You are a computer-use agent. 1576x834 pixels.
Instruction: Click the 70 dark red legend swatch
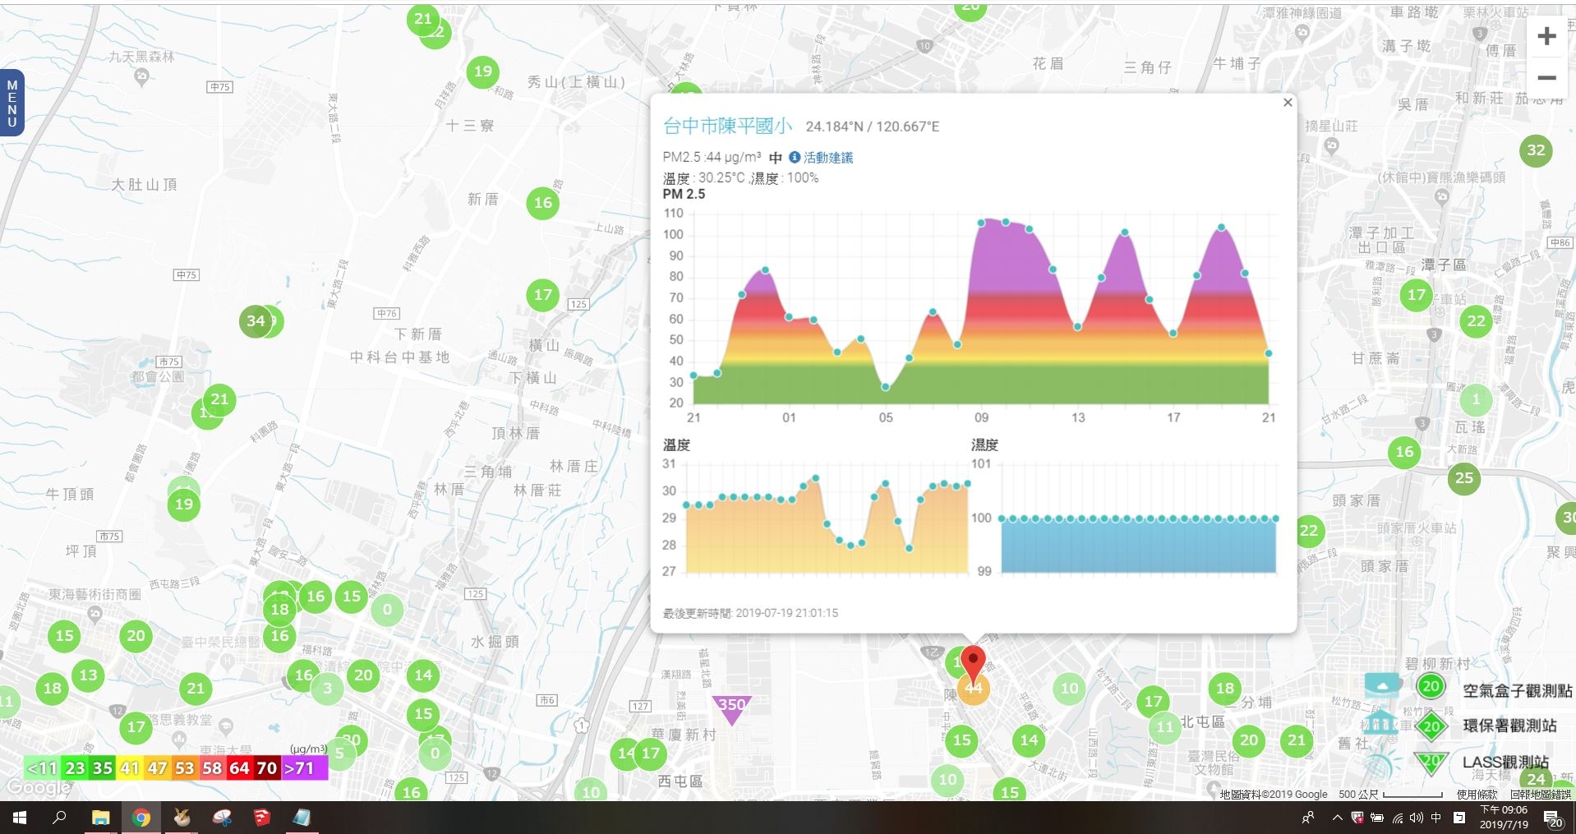267,768
